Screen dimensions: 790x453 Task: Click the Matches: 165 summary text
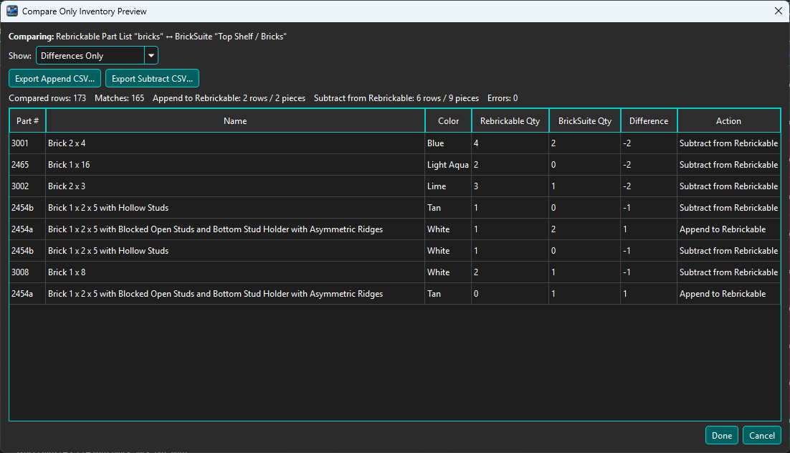click(x=120, y=98)
